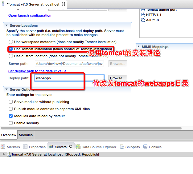Click Browse button next to Server path
193x174 pixels.
pos(118,64)
